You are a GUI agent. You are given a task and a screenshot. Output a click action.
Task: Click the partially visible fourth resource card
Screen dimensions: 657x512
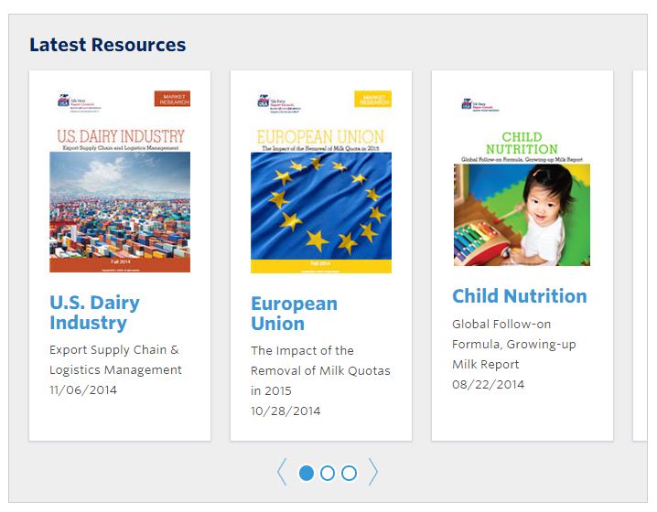pyautogui.click(x=640, y=256)
